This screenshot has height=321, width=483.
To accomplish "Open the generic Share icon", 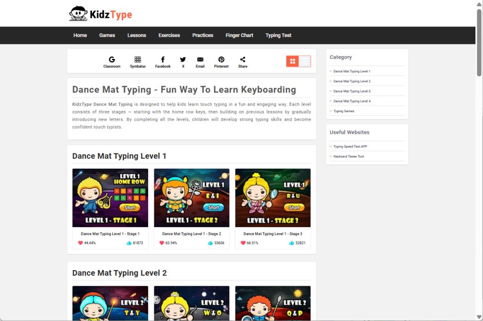I will pos(242,60).
